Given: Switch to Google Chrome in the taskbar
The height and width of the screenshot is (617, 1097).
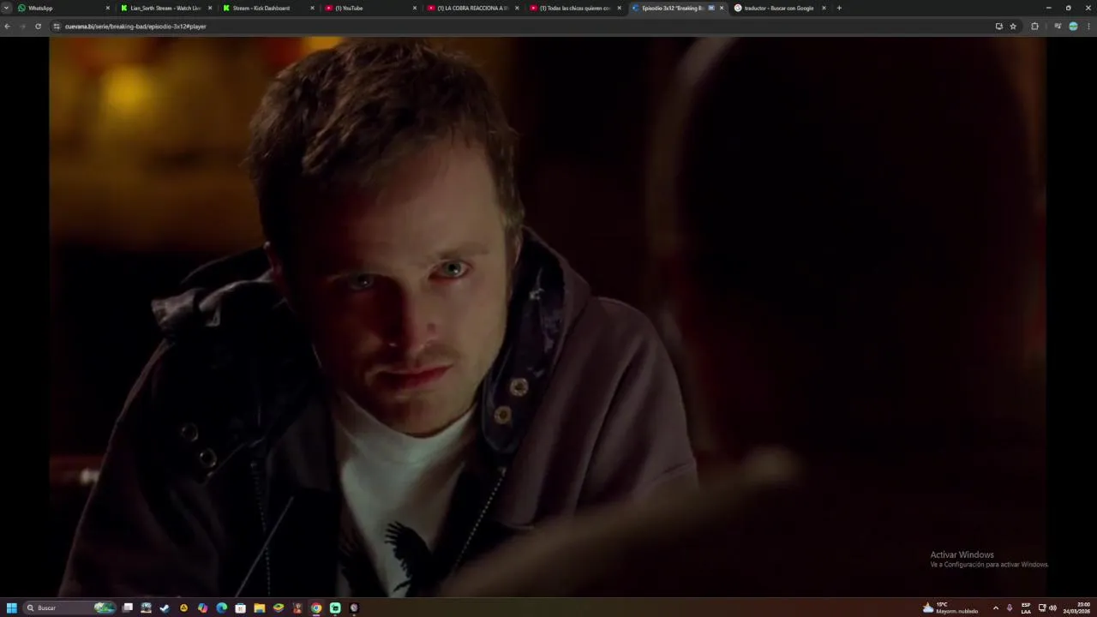Looking at the screenshot, I should (316, 608).
